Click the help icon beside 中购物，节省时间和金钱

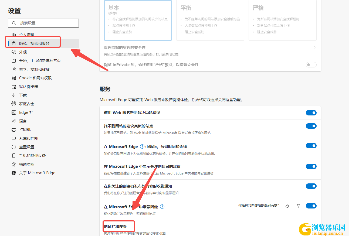[142, 147]
